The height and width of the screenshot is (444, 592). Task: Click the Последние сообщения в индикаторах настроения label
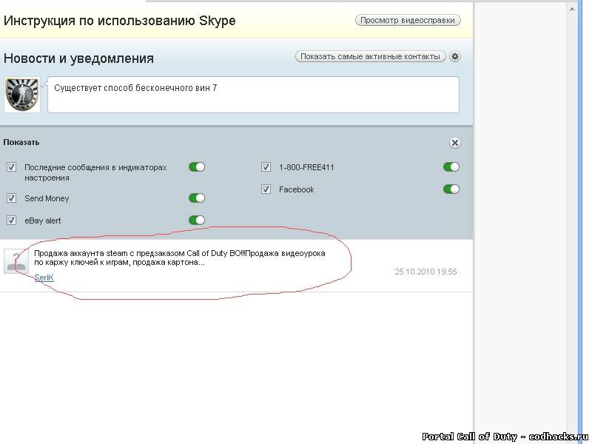95,172
